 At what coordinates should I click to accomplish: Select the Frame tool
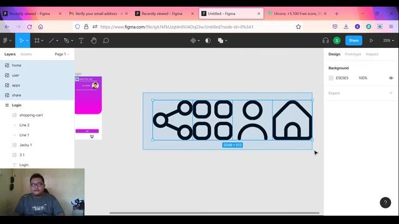tap(37, 40)
